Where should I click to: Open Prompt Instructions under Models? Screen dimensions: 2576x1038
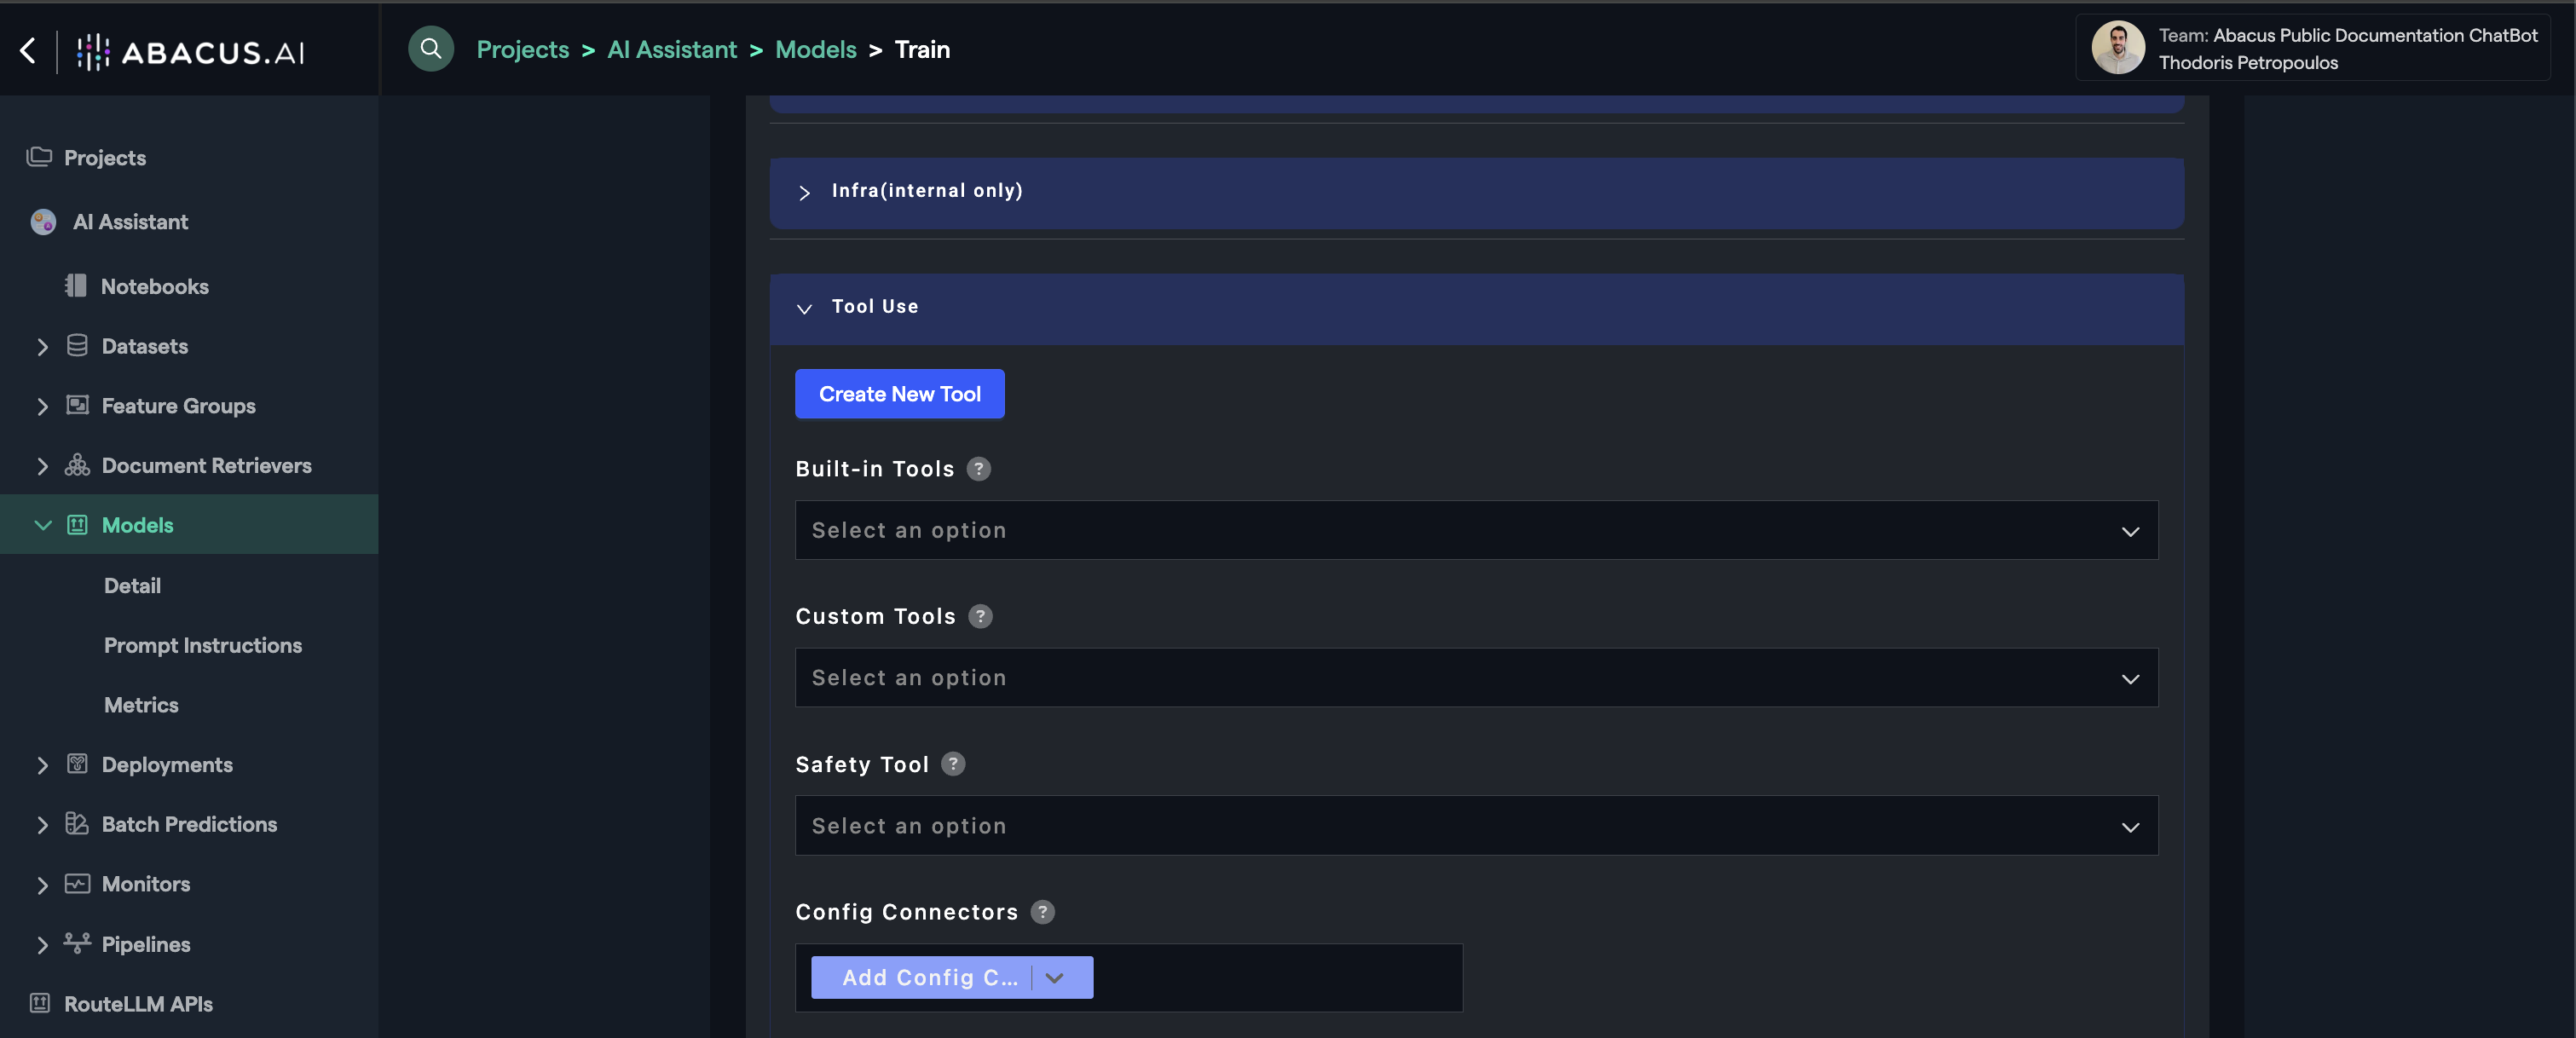[x=202, y=645]
